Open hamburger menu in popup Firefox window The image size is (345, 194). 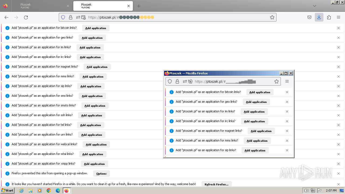(287, 81)
